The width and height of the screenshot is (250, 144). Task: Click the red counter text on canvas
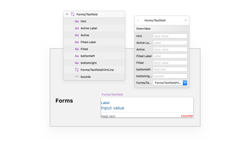[x=187, y=116]
